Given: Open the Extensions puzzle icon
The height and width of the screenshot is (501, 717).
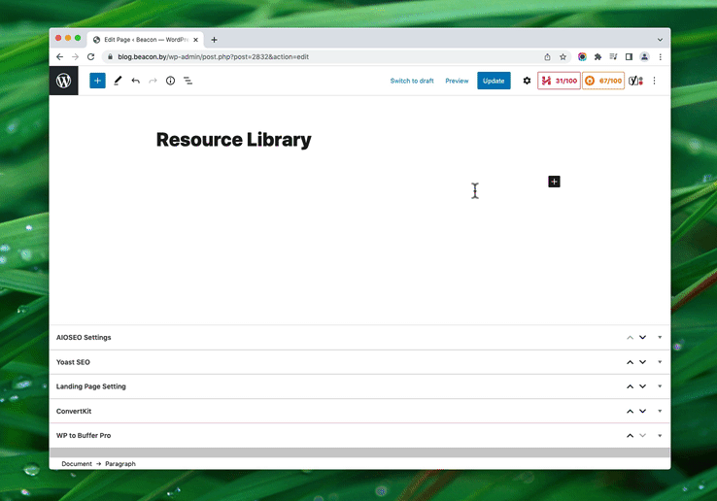Looking at the screenshot, I should tap(597, 56).
